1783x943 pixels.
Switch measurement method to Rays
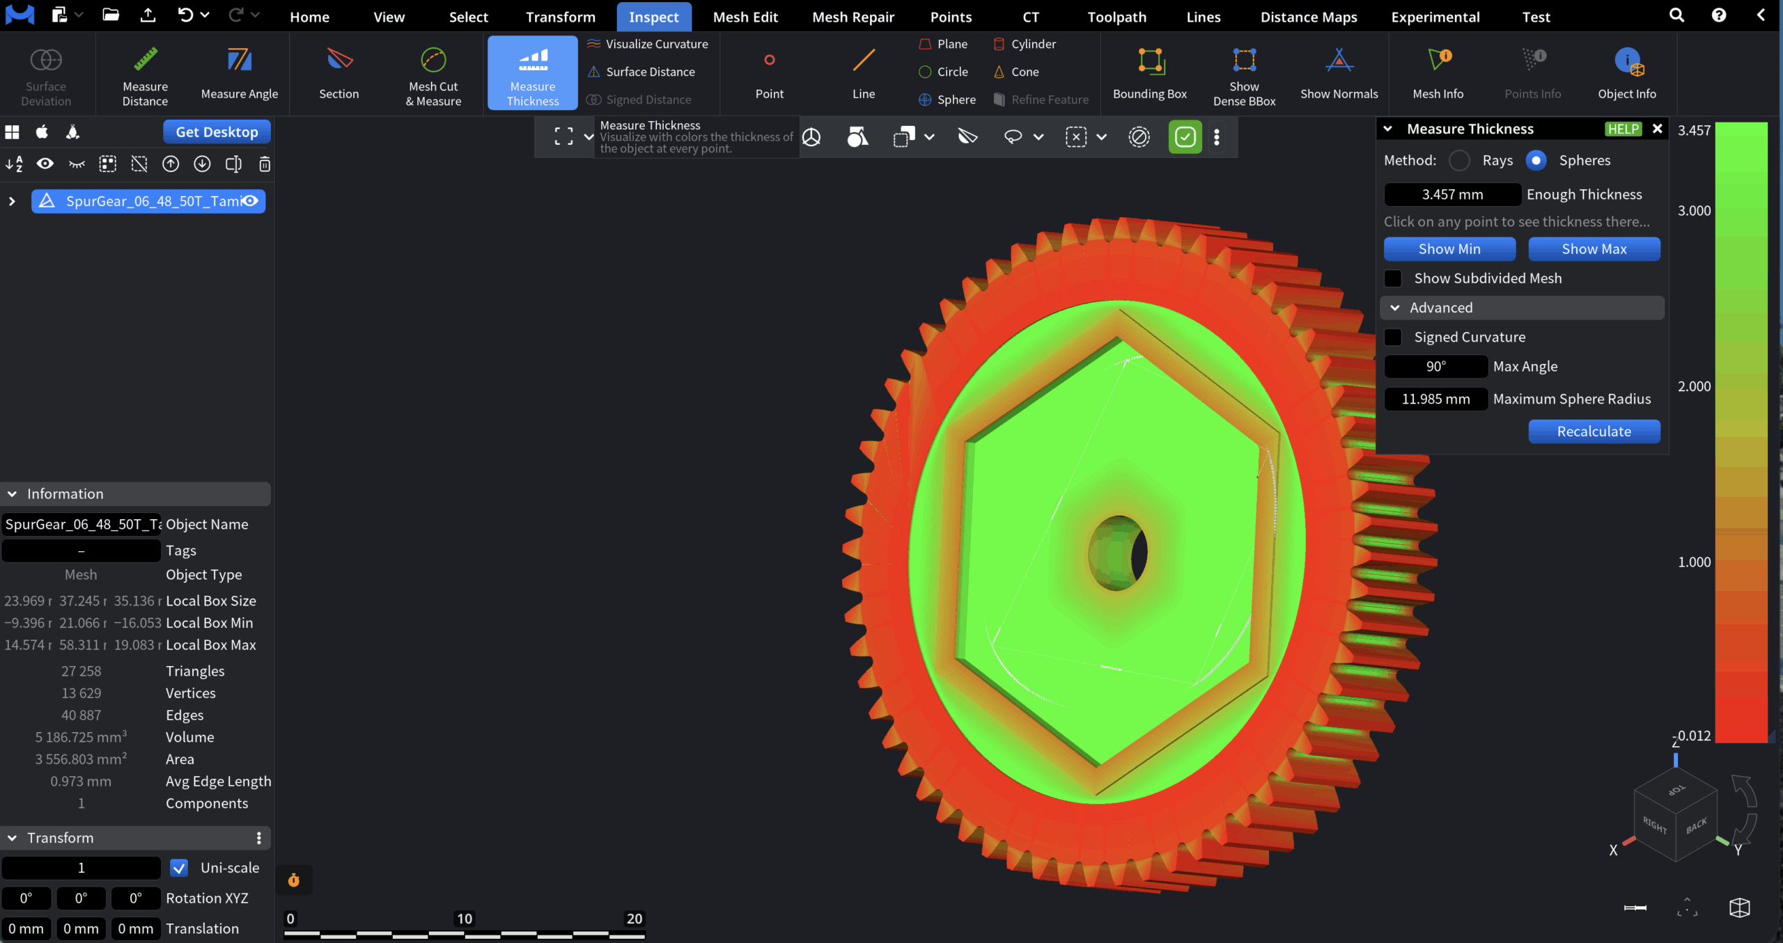pyautogui.click(x=1461, y=160)
